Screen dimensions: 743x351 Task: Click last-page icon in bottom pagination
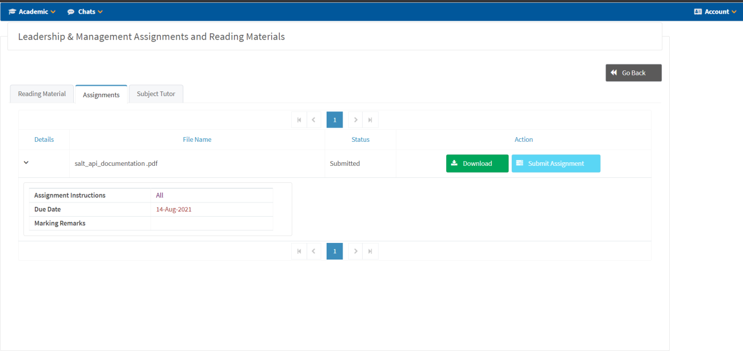click(x=370, y=251)
